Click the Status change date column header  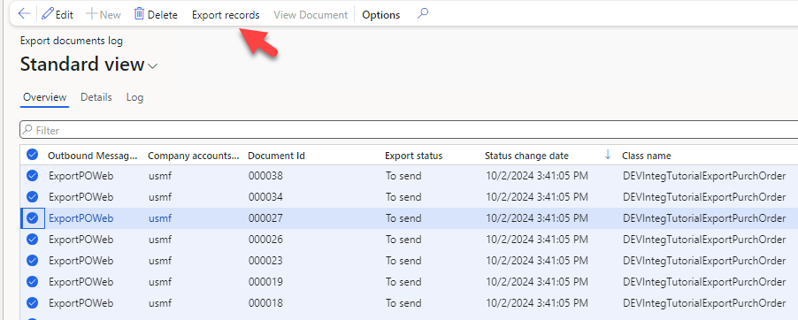pos(526,156)
